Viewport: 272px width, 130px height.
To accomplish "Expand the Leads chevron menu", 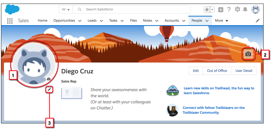I will pos(101,21).
